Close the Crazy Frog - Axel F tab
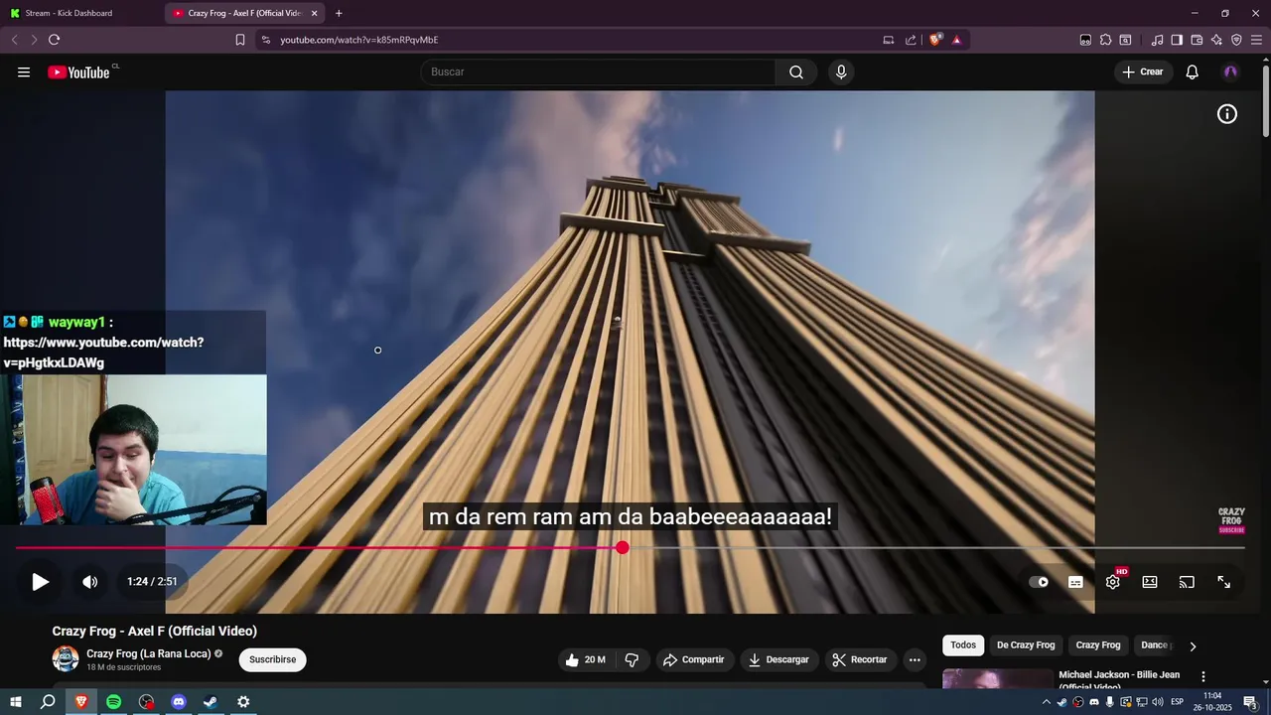Image resolution: width=1271 pixels, height=715 pixels. [315, 13]
